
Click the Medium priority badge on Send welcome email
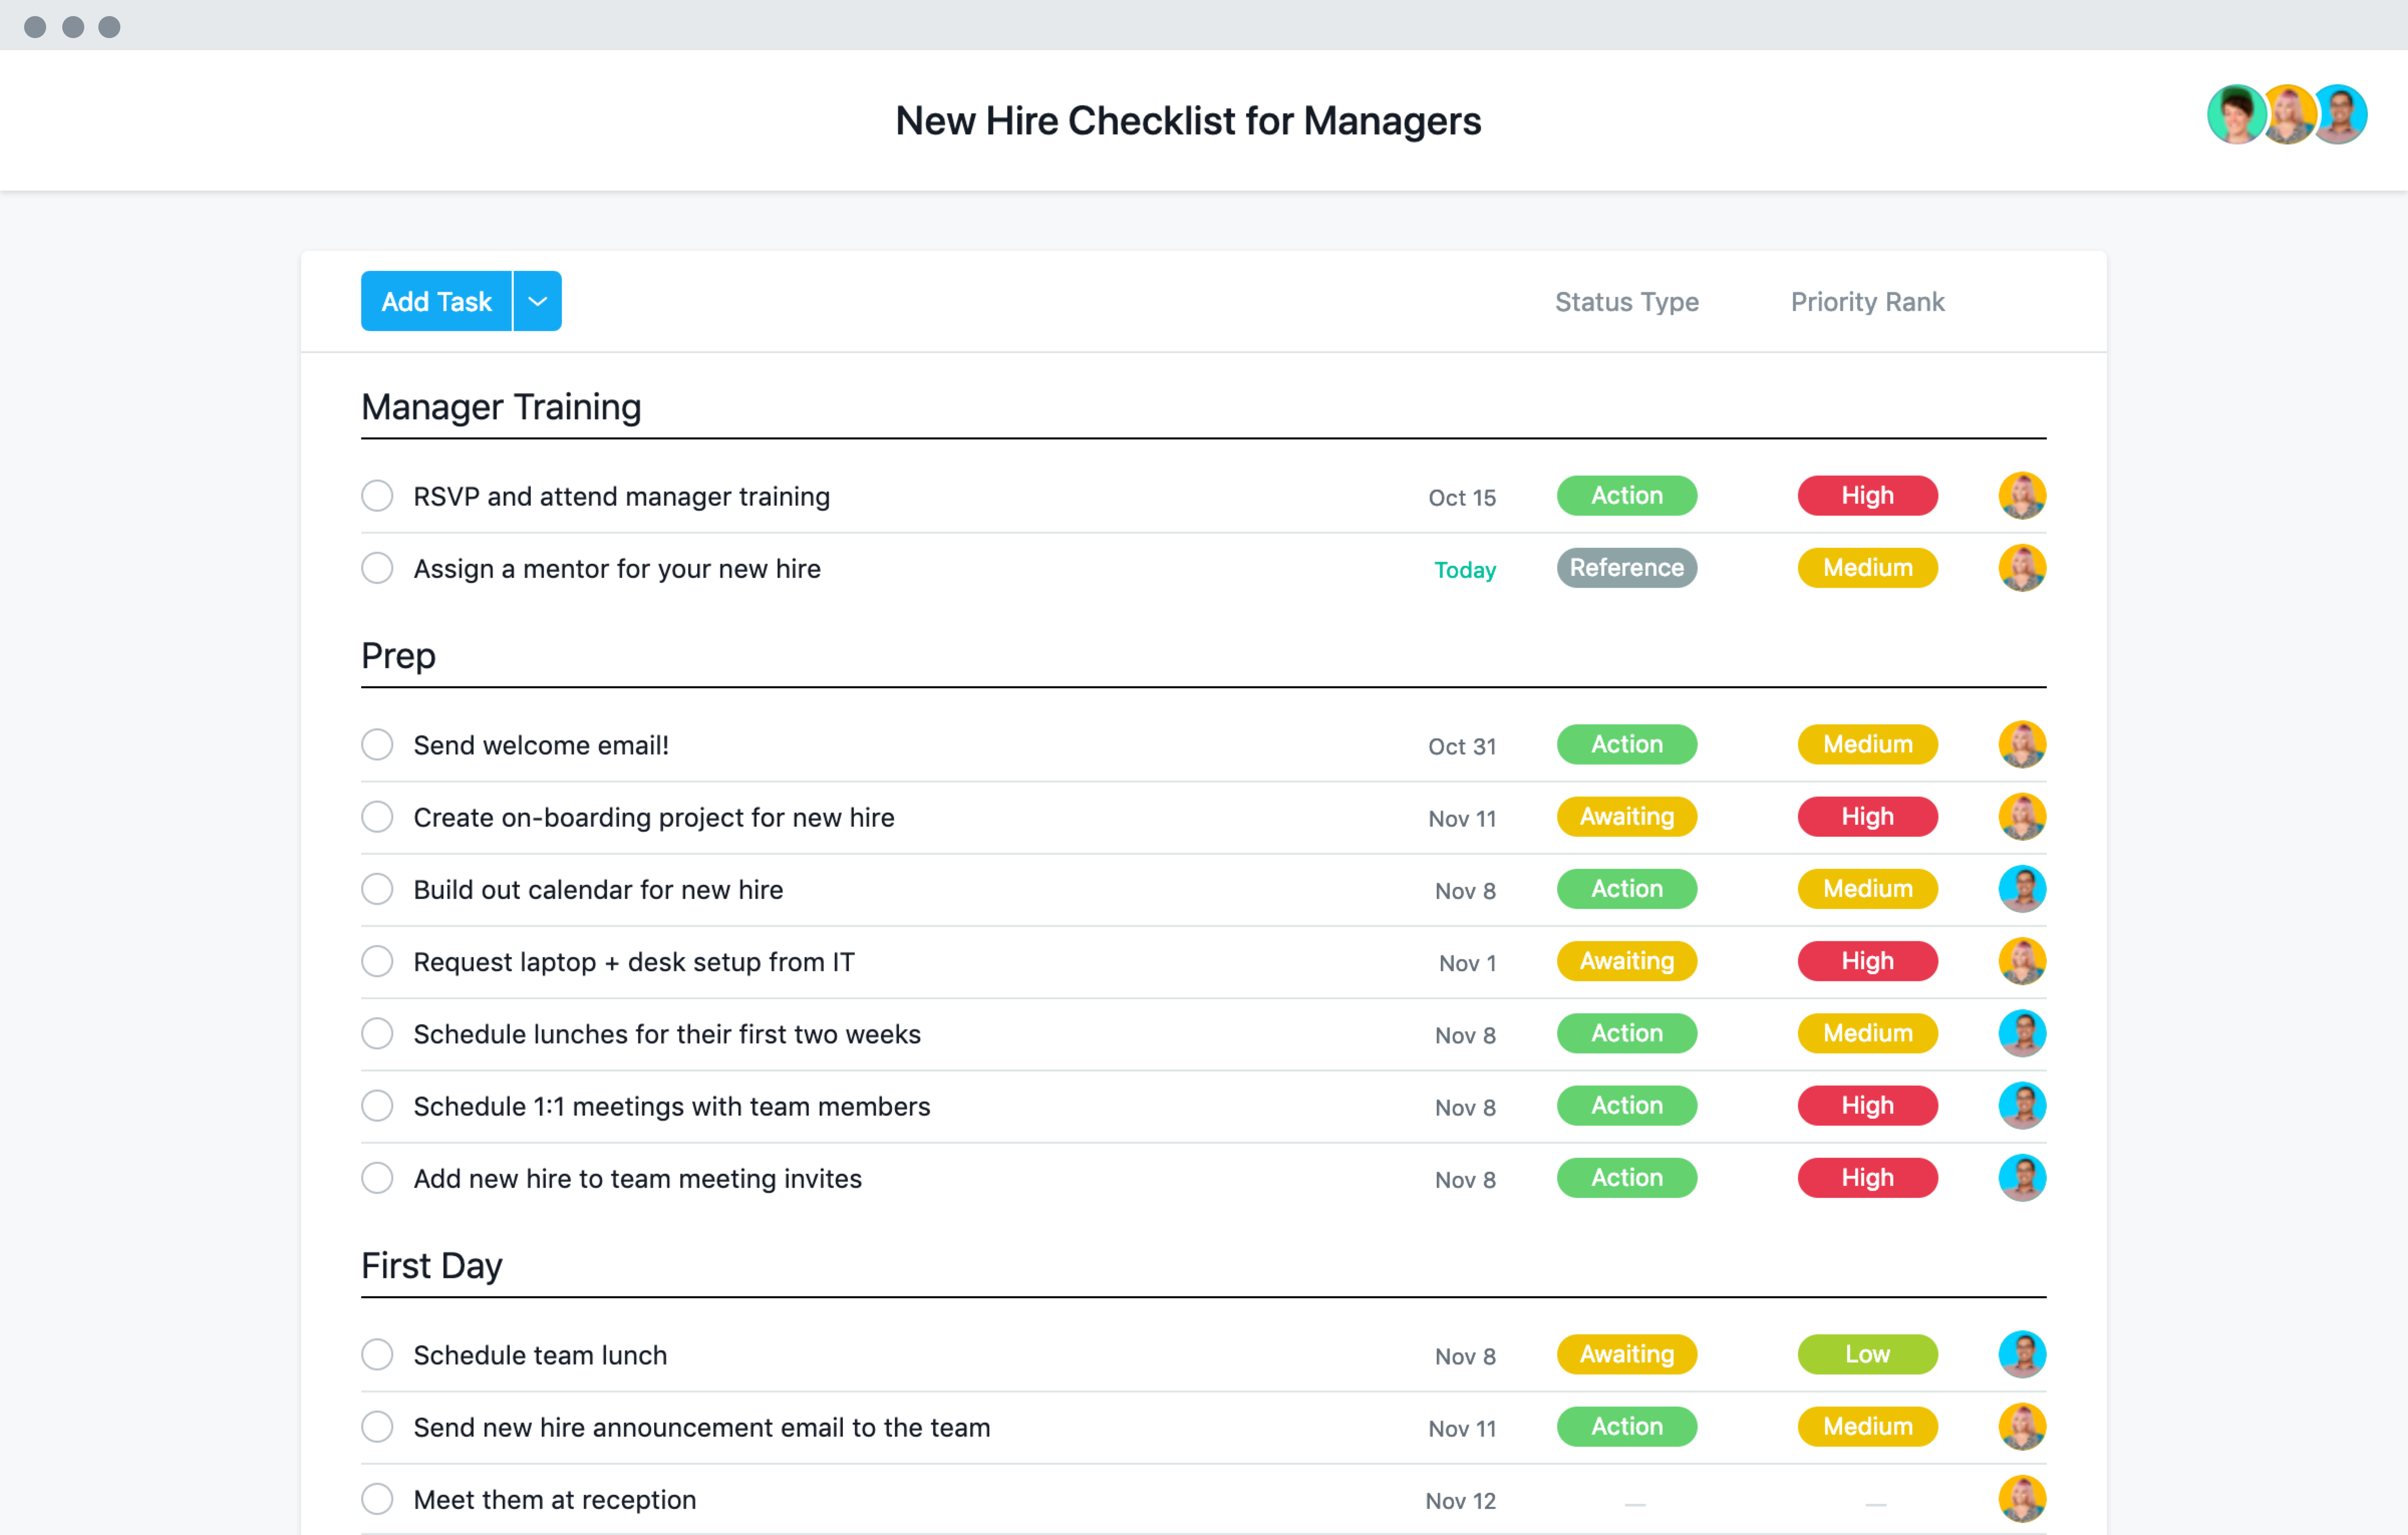1867,742
